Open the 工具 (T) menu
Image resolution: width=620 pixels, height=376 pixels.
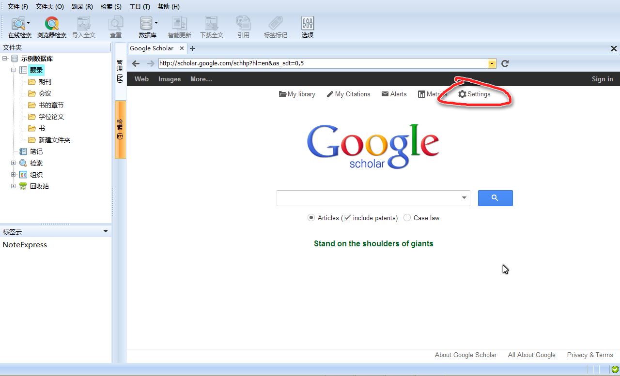coord(139,6)
